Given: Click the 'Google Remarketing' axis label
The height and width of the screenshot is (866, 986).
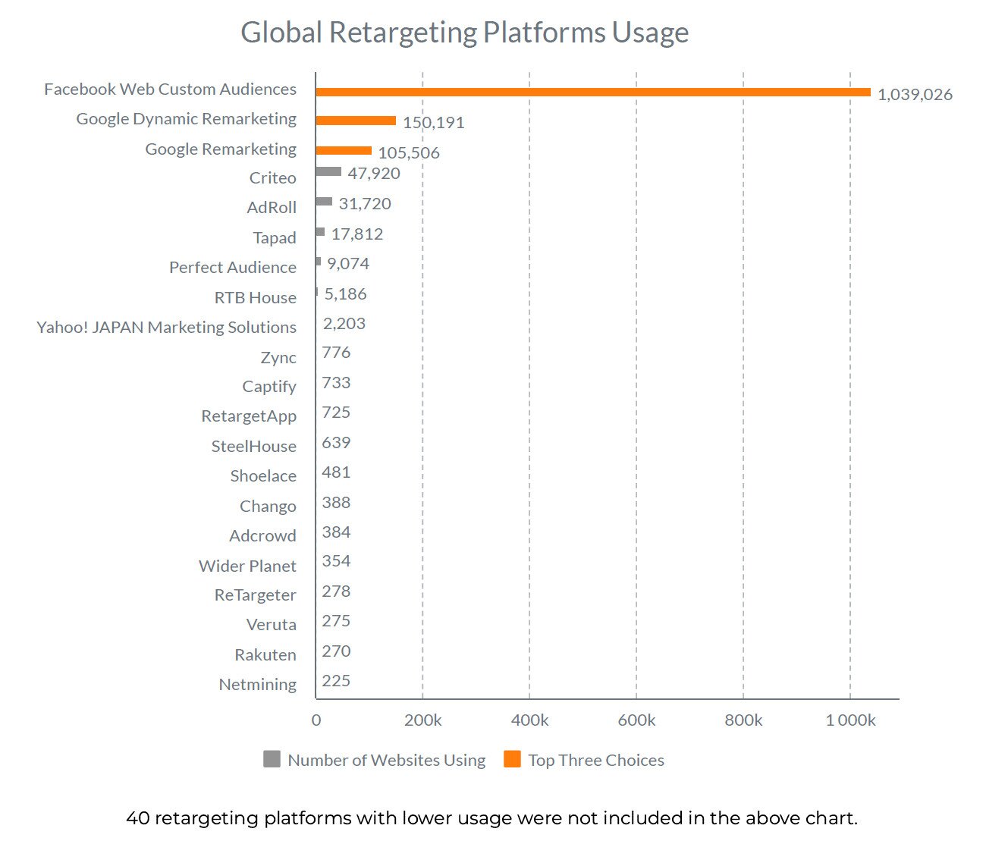Looking at the screenshot, I should (221, 149).
